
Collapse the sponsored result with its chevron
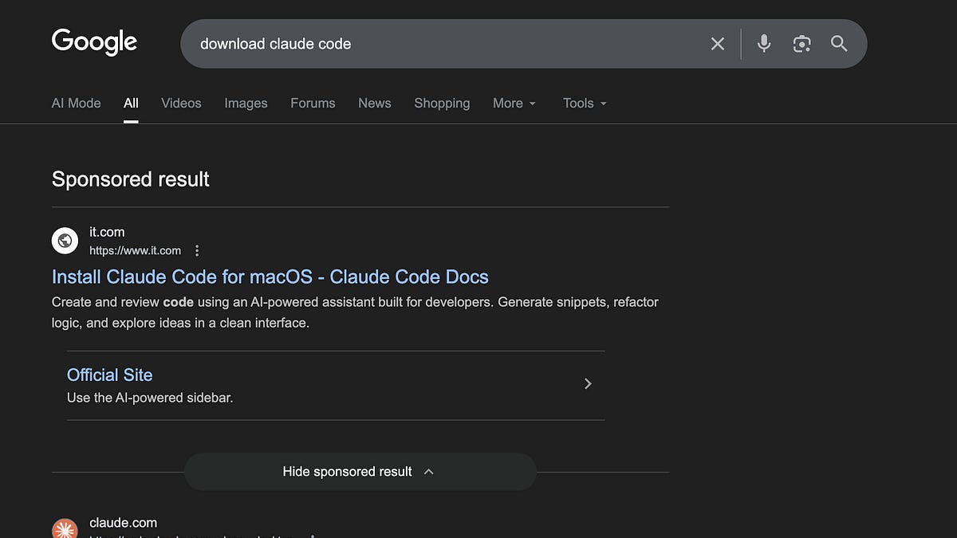(x=428, y=471)
